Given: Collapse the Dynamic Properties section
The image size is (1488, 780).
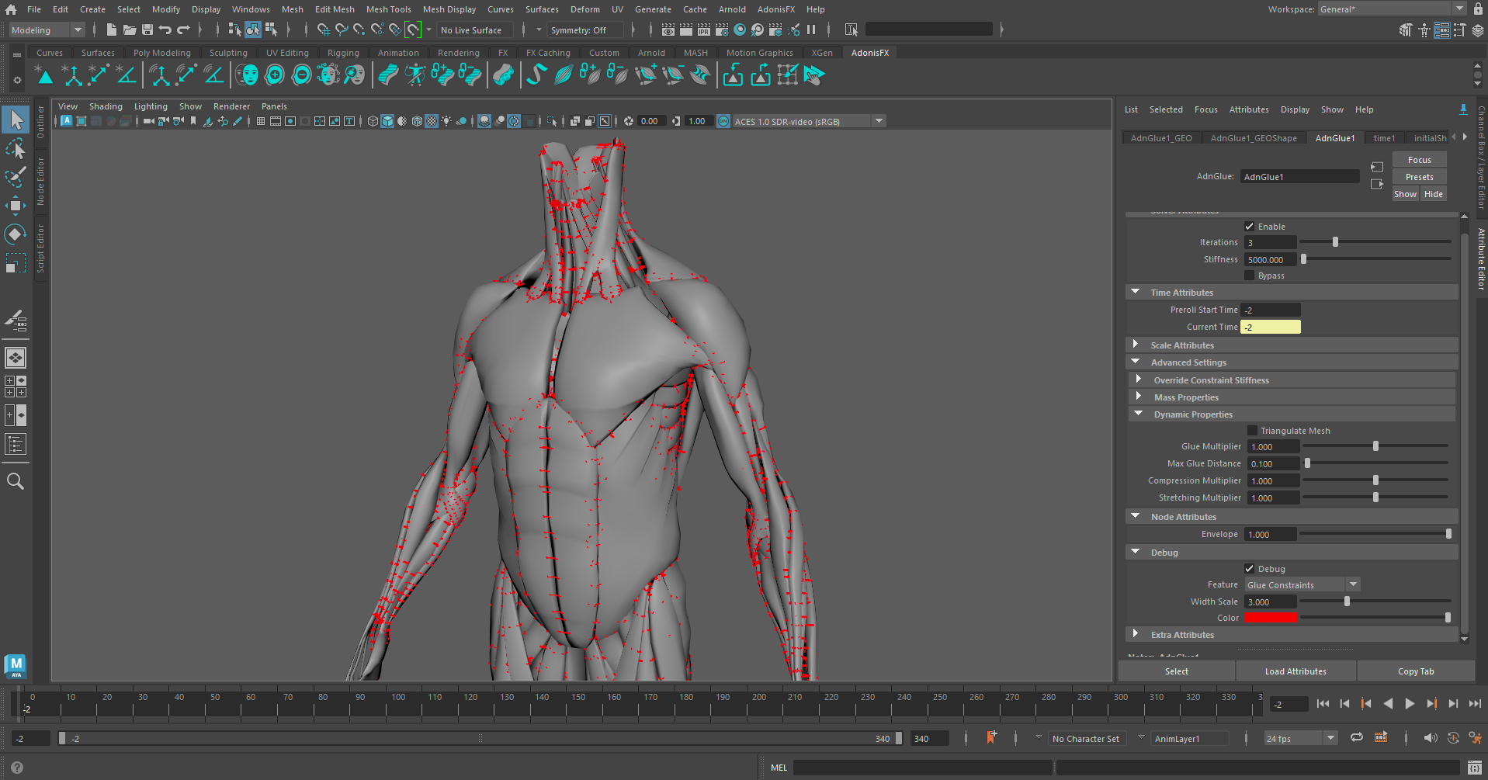Looking at the screenshot, I should click(1293, 414).
